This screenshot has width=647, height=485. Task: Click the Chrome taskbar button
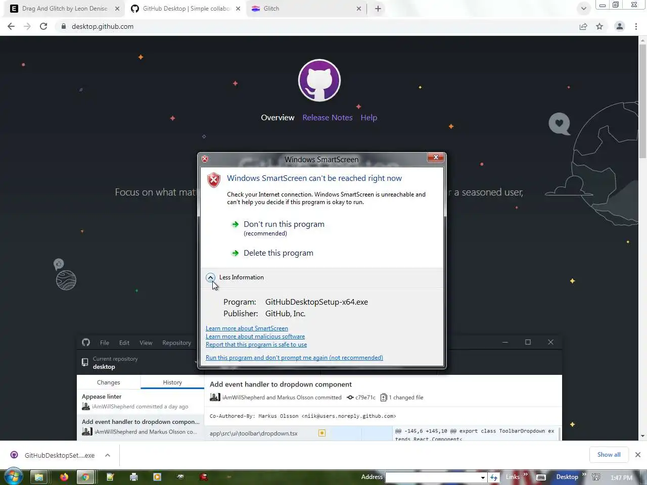(85, 476)
